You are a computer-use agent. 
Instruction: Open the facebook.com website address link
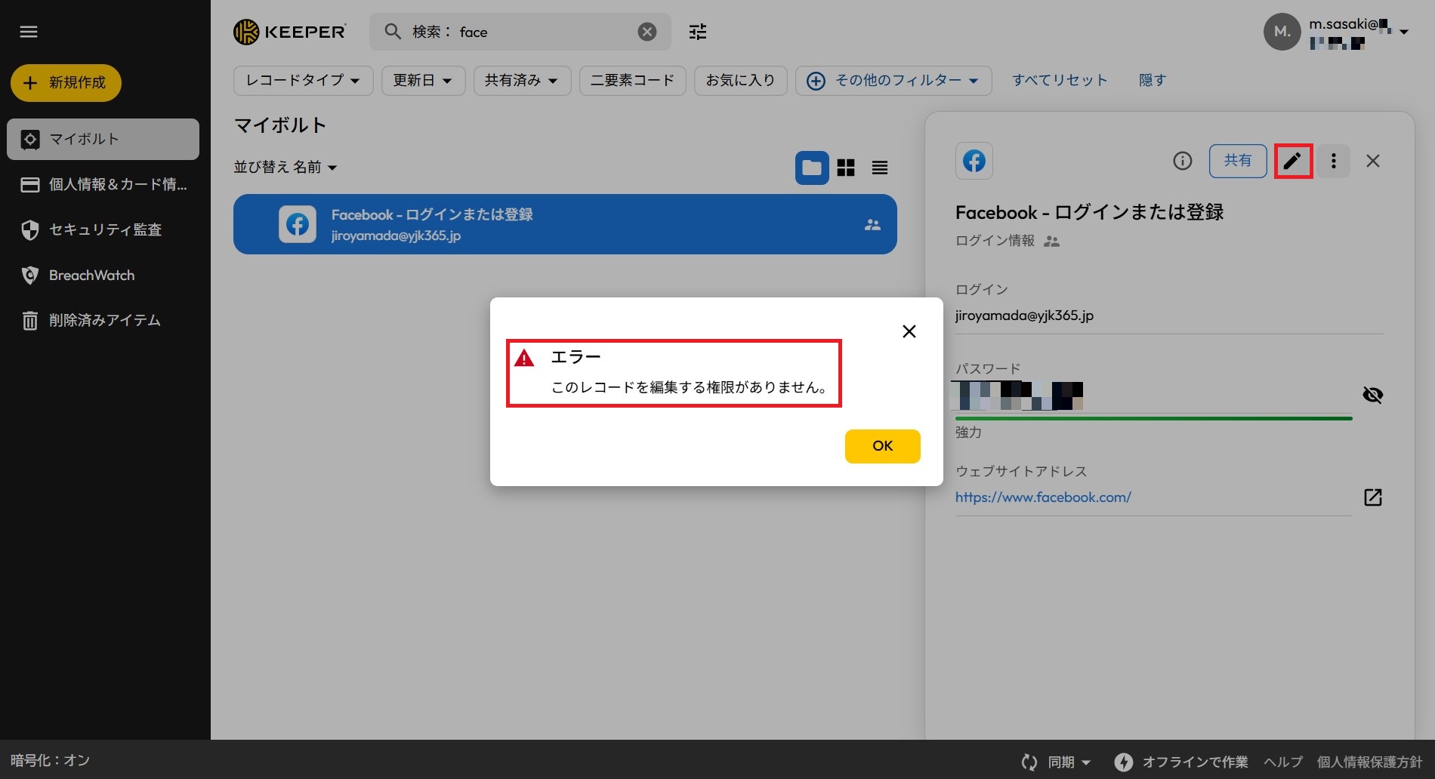tap(1043, 497)
